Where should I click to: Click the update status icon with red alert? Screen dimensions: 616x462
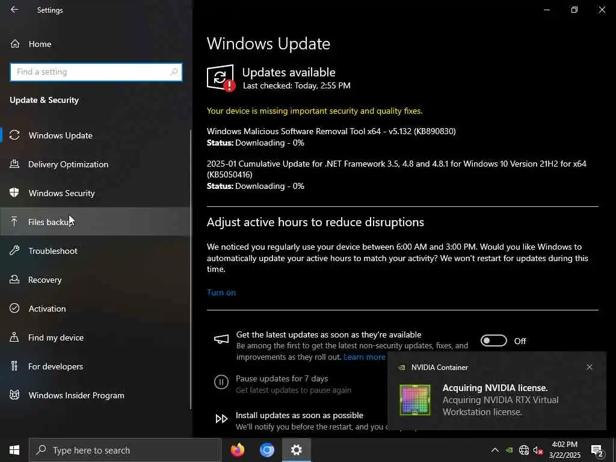[221, 78]
